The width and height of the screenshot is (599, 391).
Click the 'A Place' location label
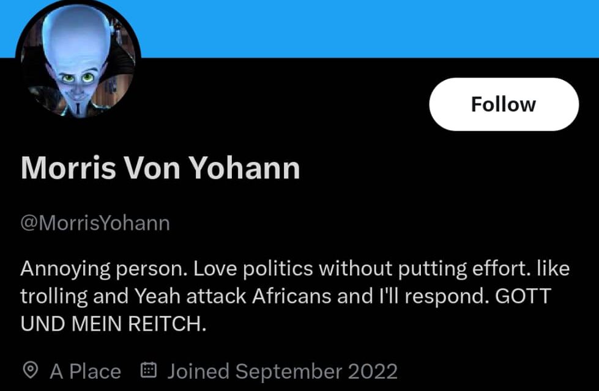[x=86, y=370]
